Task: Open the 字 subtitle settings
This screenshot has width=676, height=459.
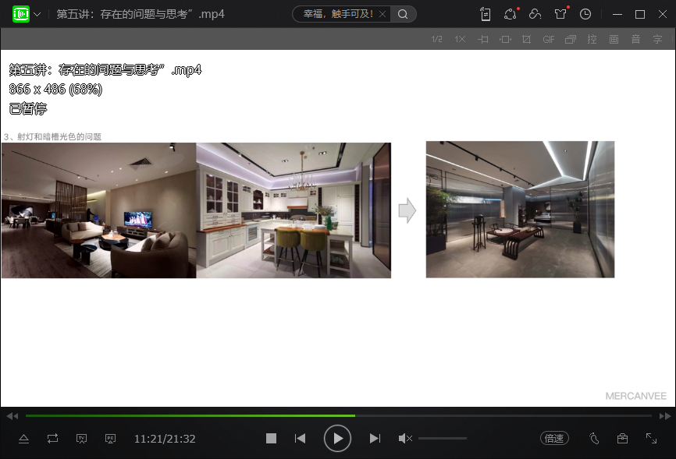Action: (657, 39)
